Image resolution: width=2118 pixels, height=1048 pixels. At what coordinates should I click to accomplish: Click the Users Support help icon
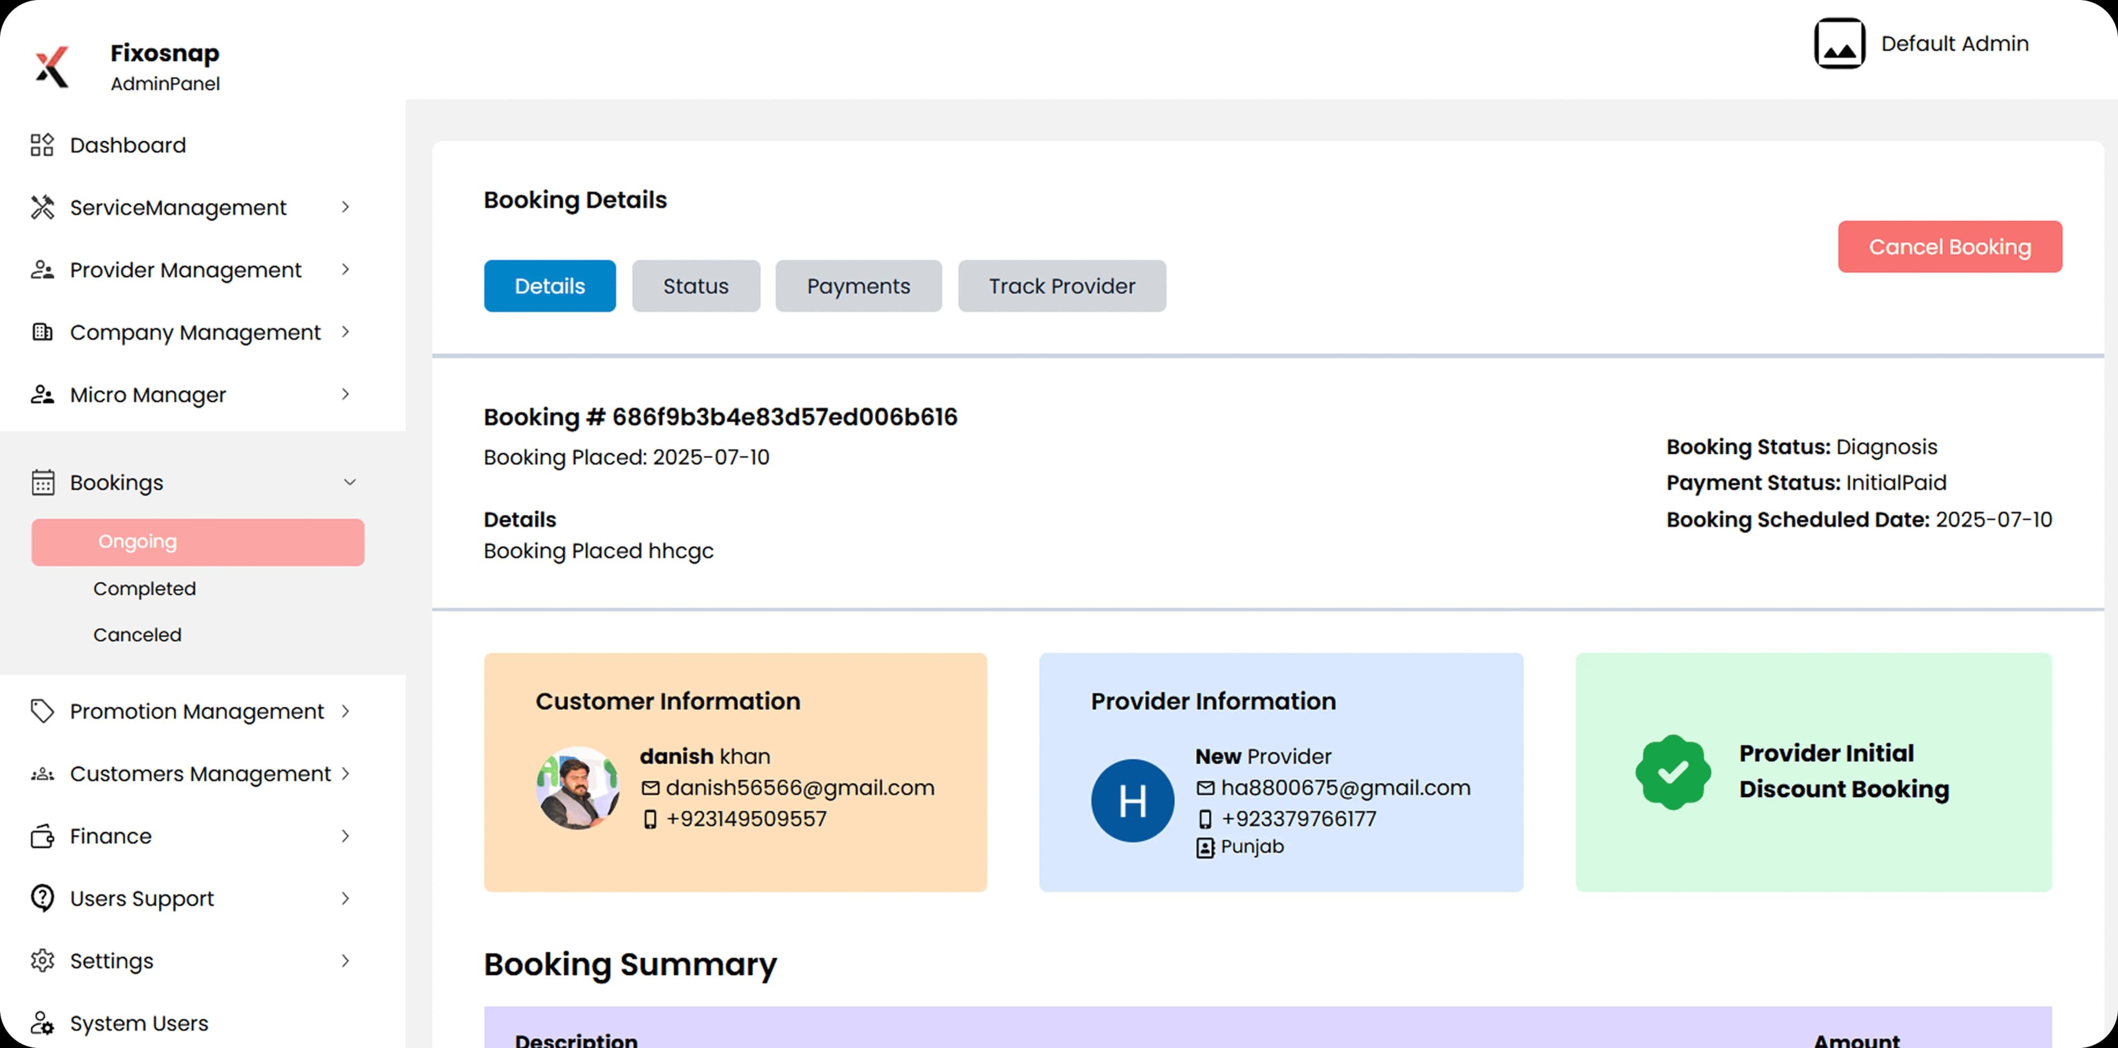pos(42,897)
